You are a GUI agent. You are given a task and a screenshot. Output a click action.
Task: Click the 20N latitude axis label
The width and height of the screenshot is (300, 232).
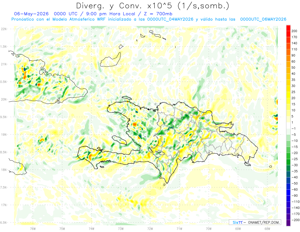[4, 99]
